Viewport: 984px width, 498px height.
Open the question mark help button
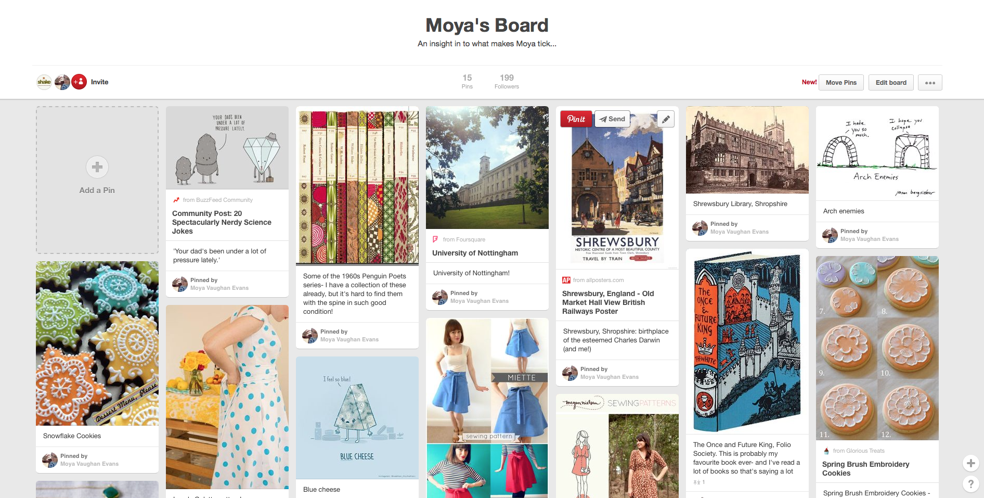tap(970, 484)
